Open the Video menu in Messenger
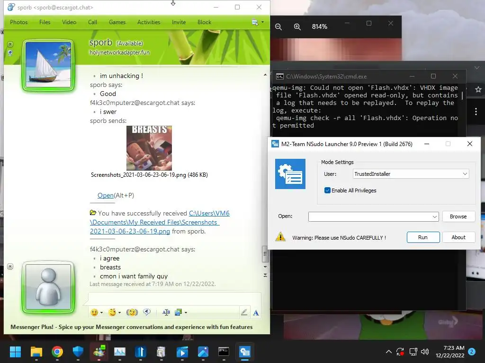The width and height of the screenshot is (485, 363). pos(69,22)
